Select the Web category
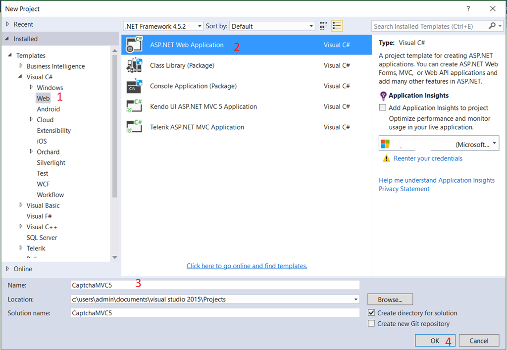 tap(43, 98)
